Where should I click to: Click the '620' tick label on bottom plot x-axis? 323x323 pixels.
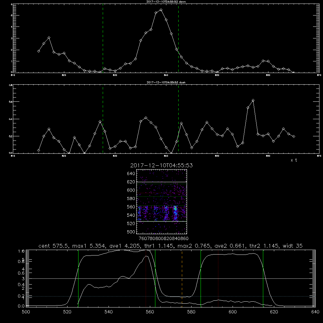(274, 312)
